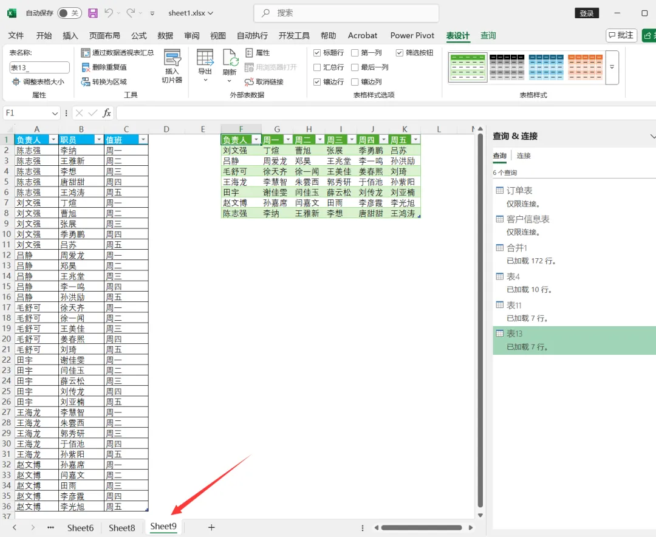Select the 表4 query

tap(575, 282)
